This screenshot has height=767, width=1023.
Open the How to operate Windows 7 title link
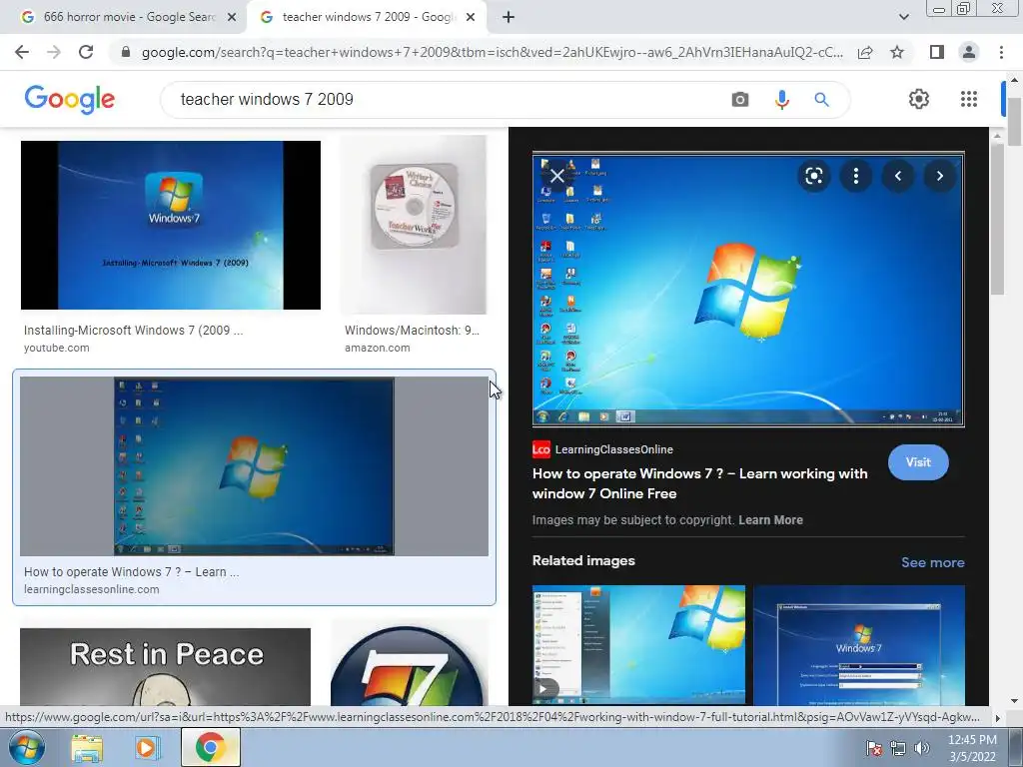pyautogui.click(x=699, y=483)
